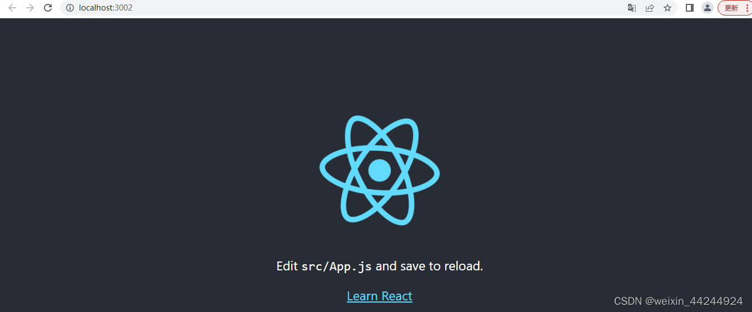The image size is (752, 312).
Task: Follow the Learn React link
Action: [x=380, y=296]
